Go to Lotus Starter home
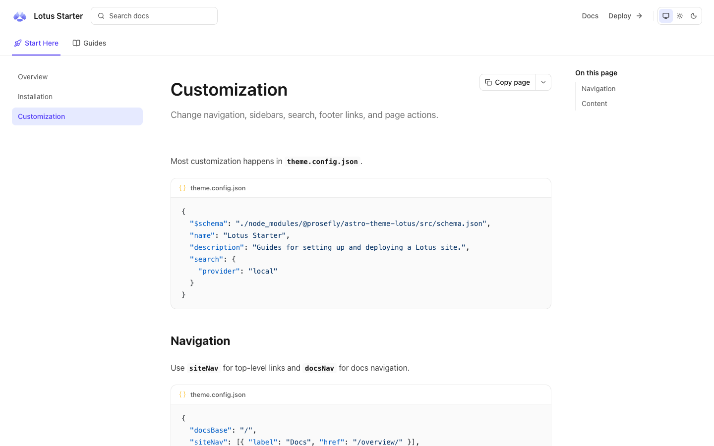 pos(48,16)
